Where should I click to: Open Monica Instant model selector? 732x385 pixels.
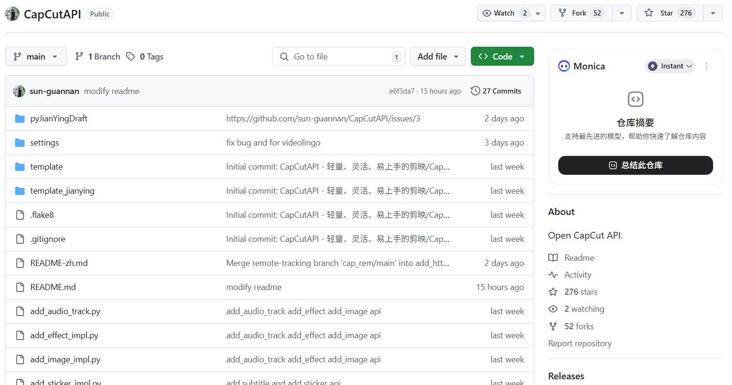point(670,66)
